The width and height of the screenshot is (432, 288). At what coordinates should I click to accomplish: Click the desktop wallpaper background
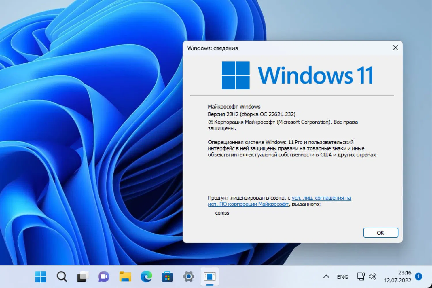tap(86, 144)
